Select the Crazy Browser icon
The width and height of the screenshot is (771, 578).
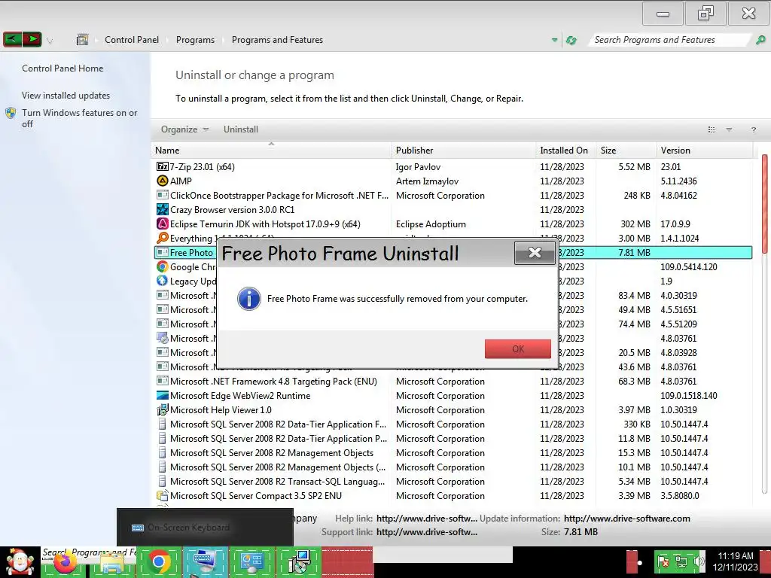[x=163, y=209]
